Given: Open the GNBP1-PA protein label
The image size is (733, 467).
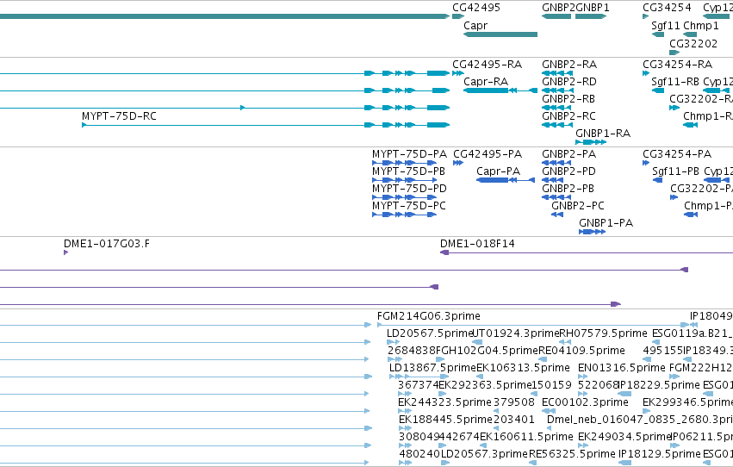Looking at the screenshot, I should click(606, 223).
